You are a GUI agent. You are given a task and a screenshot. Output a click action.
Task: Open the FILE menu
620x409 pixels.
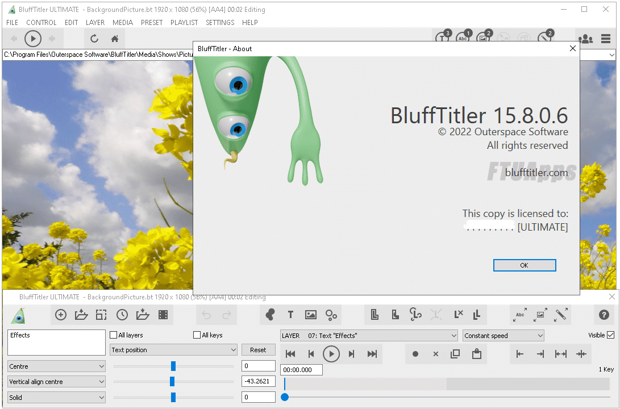(x=13, y=23)
